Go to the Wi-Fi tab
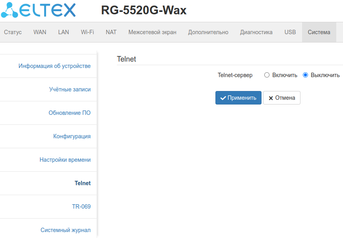The height and width of the screenshot is (242, 343). (x=87, y=32)
